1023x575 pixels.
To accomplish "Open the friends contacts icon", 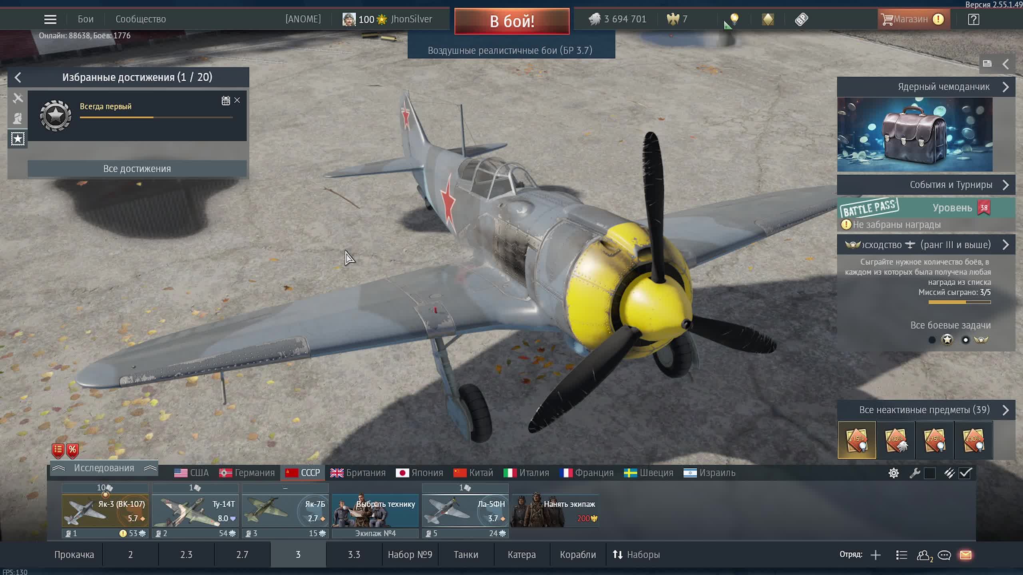I will 923,555.
